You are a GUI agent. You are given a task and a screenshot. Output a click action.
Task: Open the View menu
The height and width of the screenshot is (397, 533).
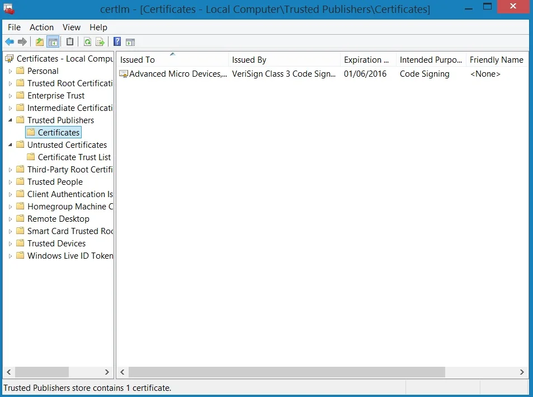tap(72, 27)
